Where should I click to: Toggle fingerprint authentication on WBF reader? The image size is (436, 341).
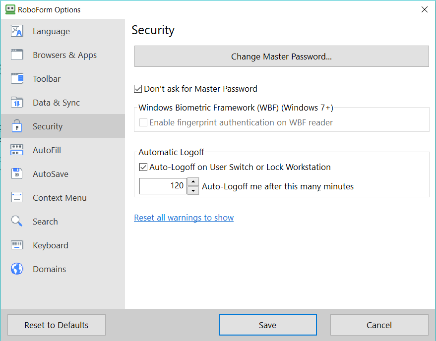click(x=143, y=122)
